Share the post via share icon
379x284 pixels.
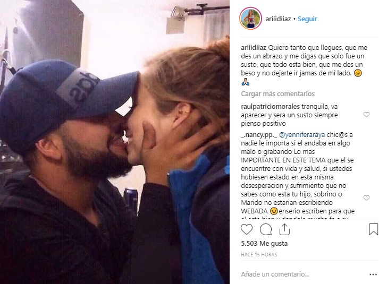284,229
